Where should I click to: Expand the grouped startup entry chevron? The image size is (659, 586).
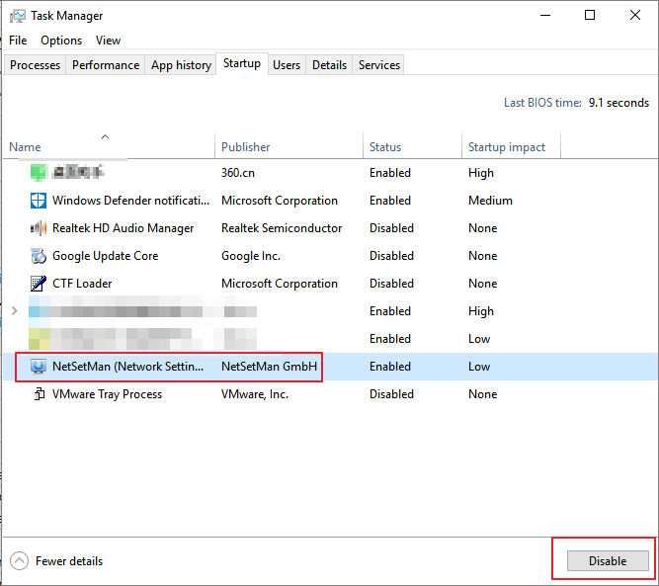14,311
